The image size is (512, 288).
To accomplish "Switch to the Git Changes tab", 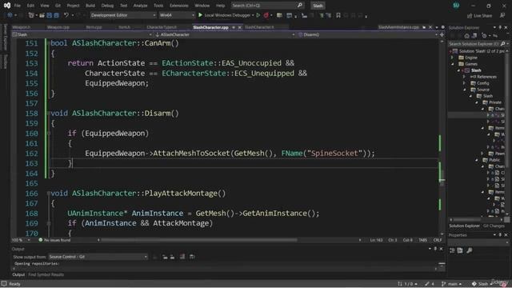I will tap(494, 226).
